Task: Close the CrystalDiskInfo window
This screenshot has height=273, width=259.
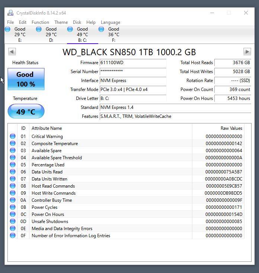Action: (x=246, y=13)
